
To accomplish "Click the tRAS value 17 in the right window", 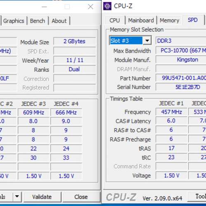I will (x=171, y=148).
